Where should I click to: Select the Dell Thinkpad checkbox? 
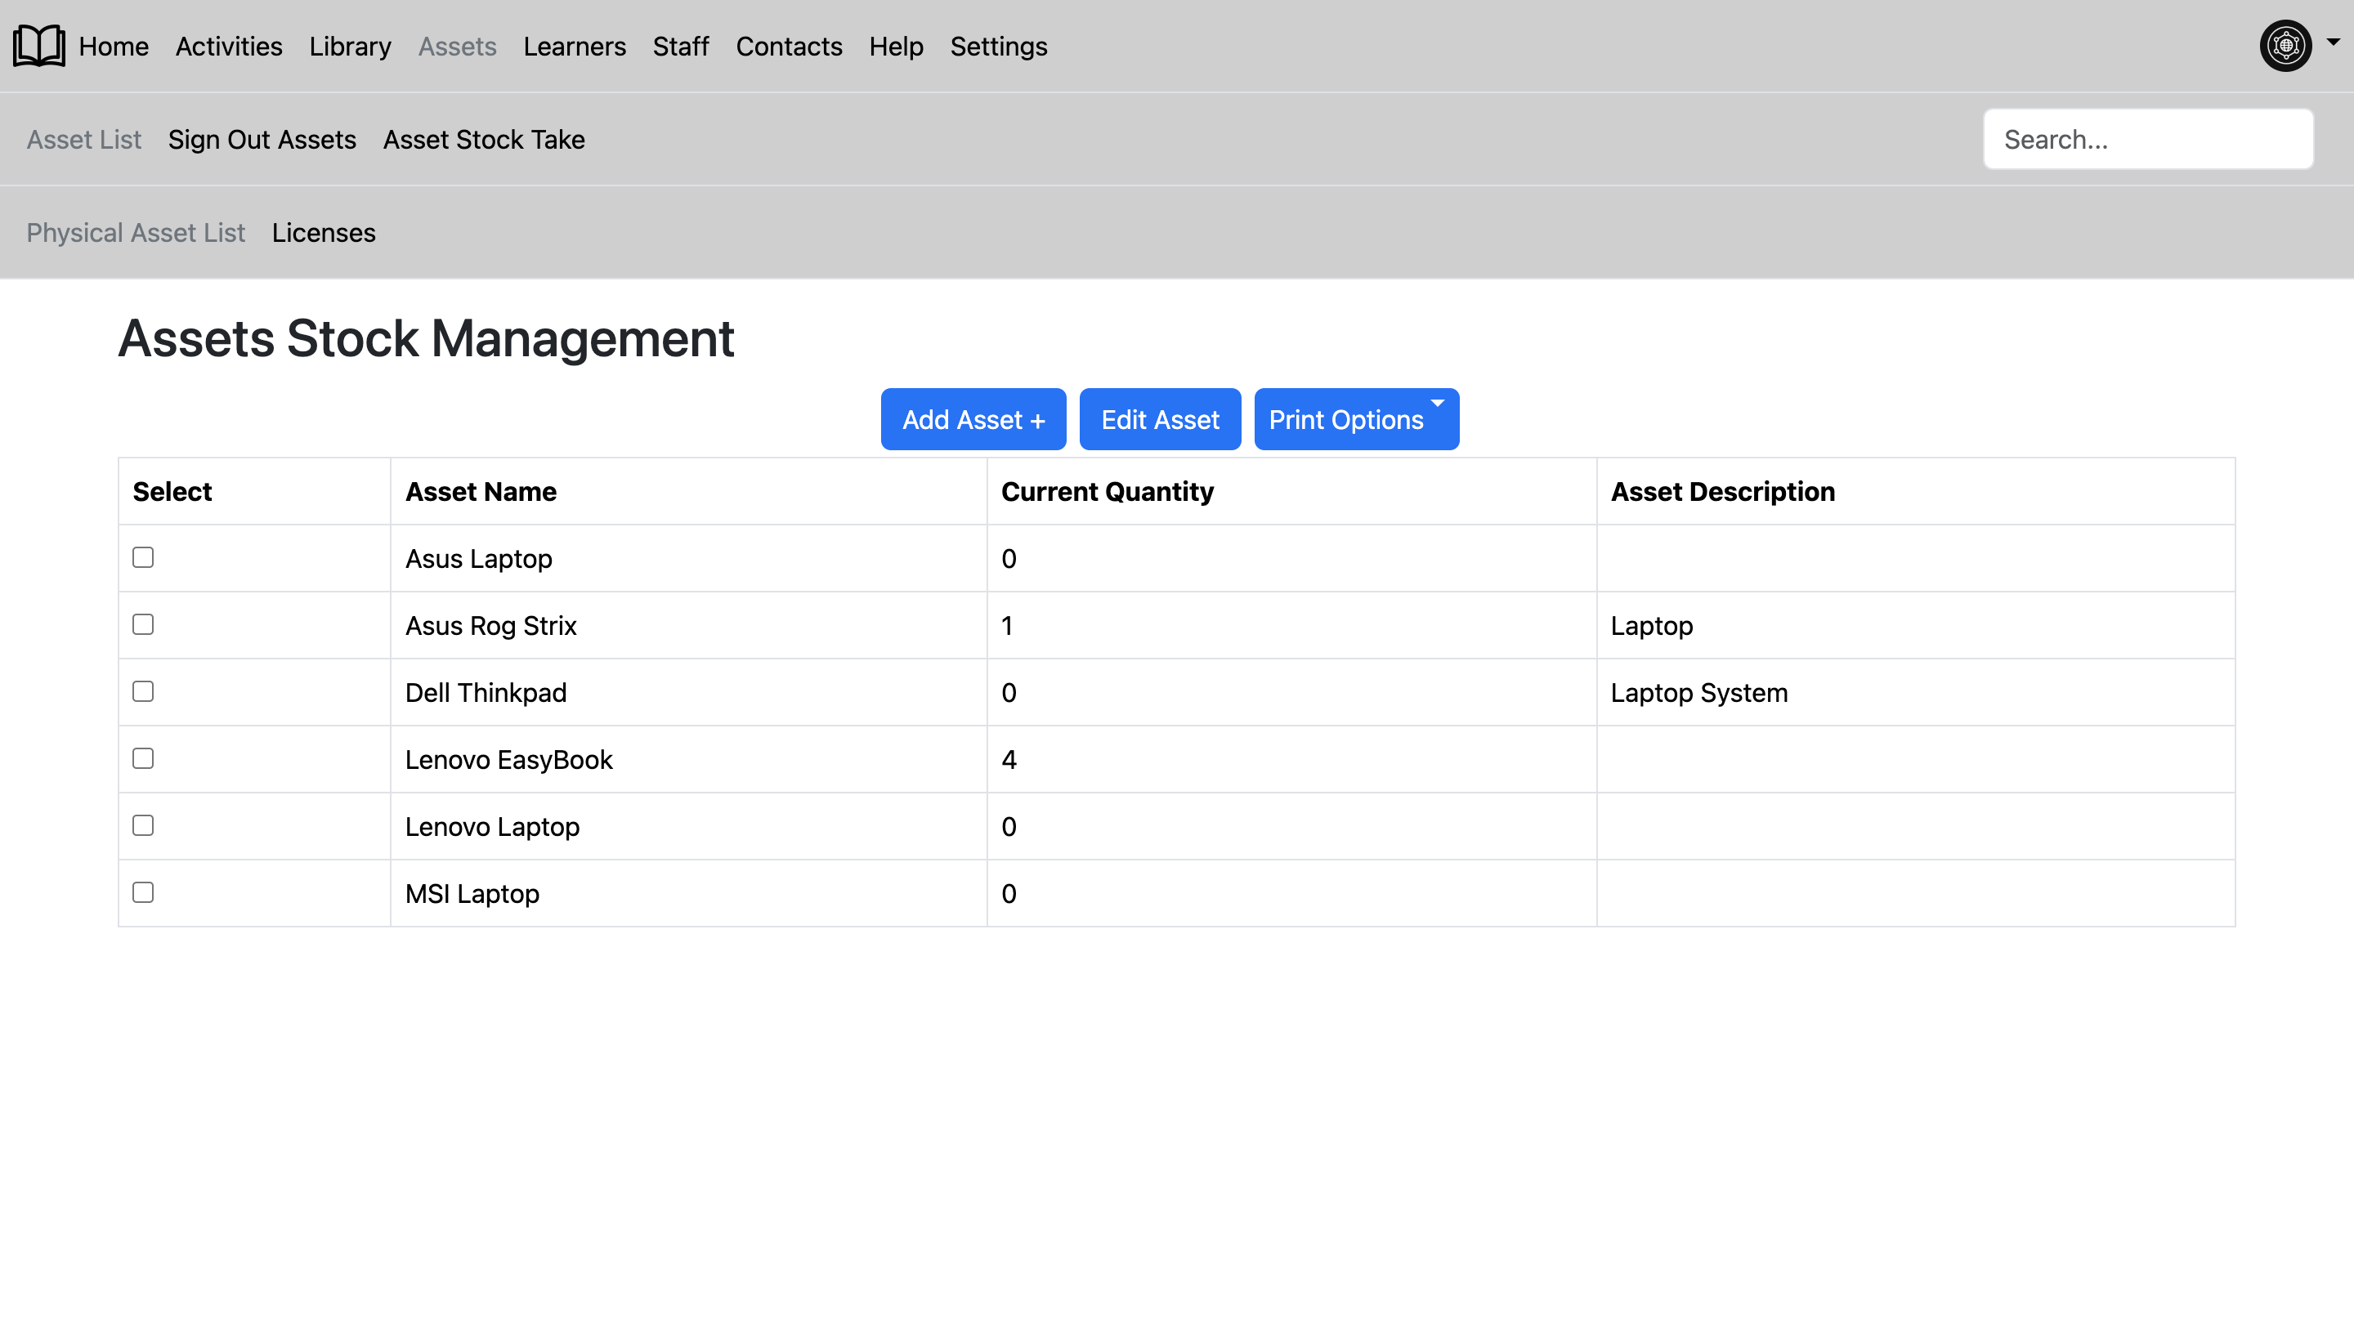[142, 691]
